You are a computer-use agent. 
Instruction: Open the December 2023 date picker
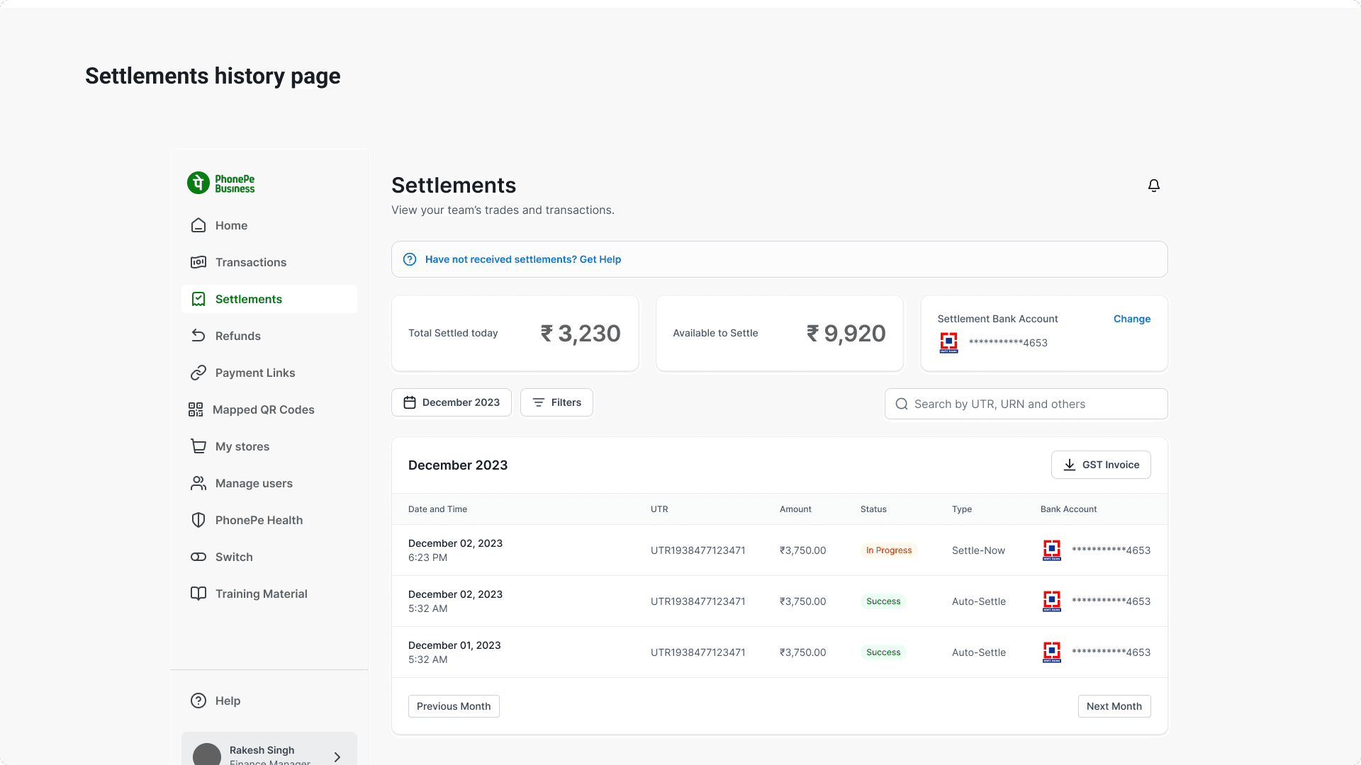[452, 402]
